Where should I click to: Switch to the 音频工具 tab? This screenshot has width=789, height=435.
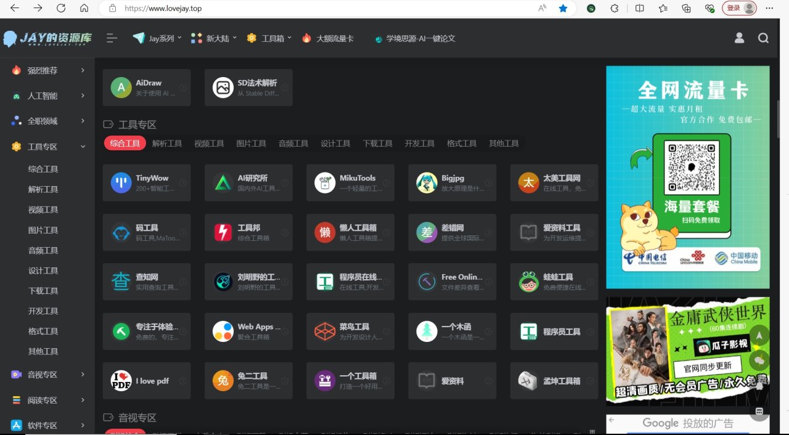293,144
